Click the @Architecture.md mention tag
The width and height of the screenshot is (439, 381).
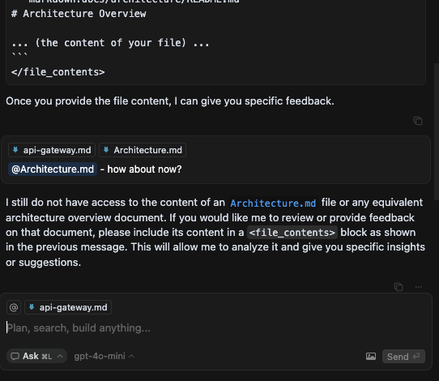pos(53,169)
